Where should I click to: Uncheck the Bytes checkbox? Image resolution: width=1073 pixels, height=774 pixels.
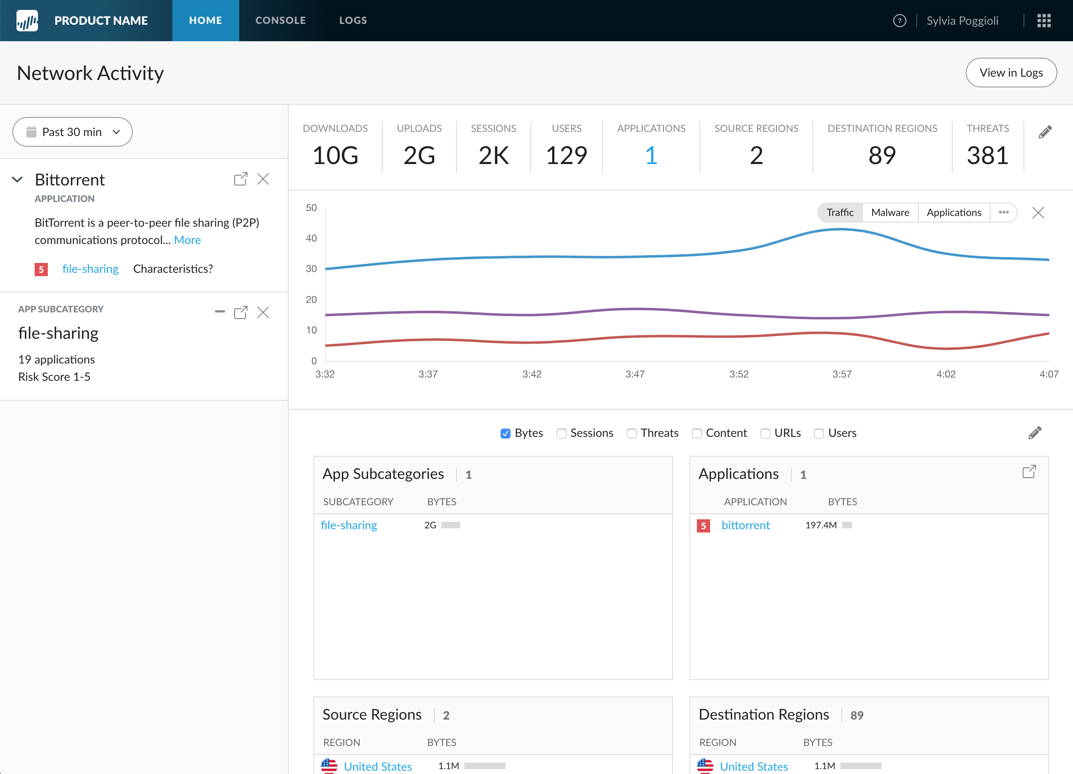(505, 434)
